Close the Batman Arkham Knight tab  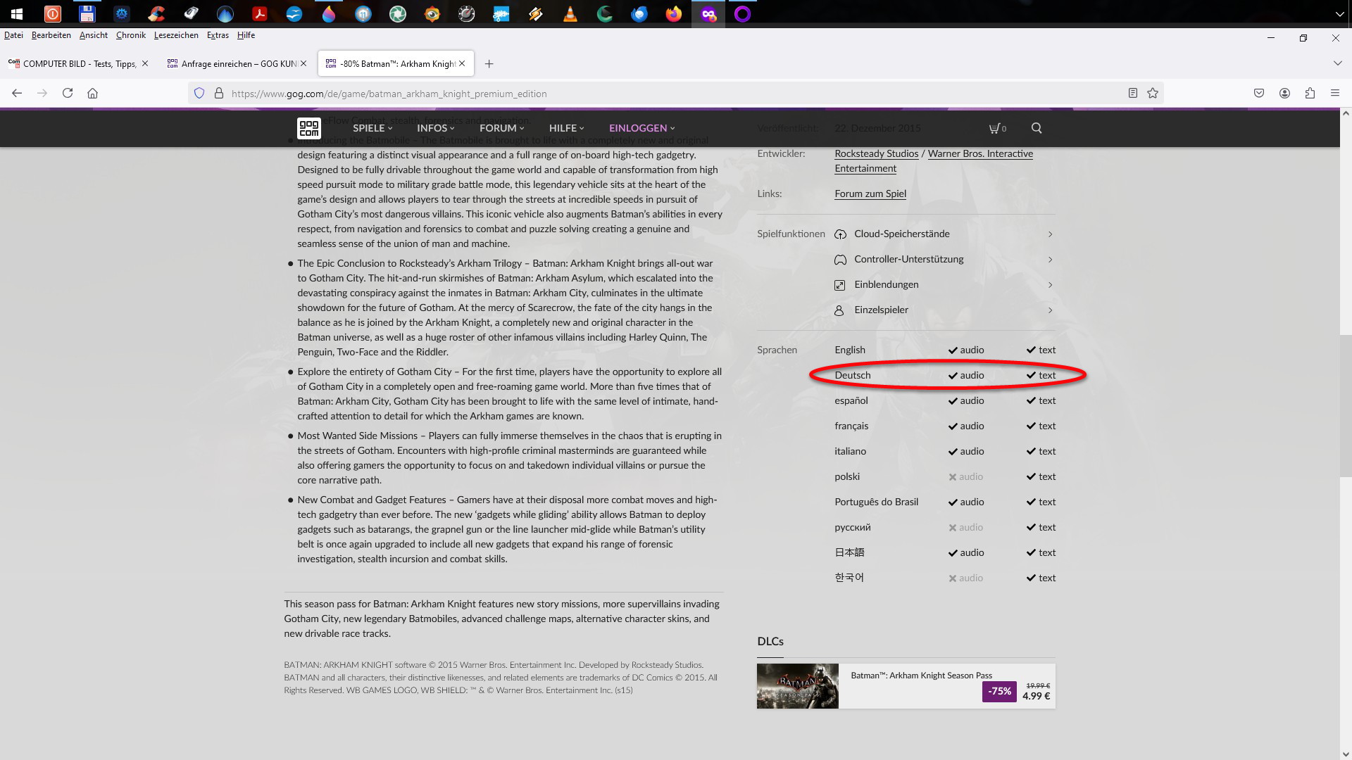(x=462, y=63)
